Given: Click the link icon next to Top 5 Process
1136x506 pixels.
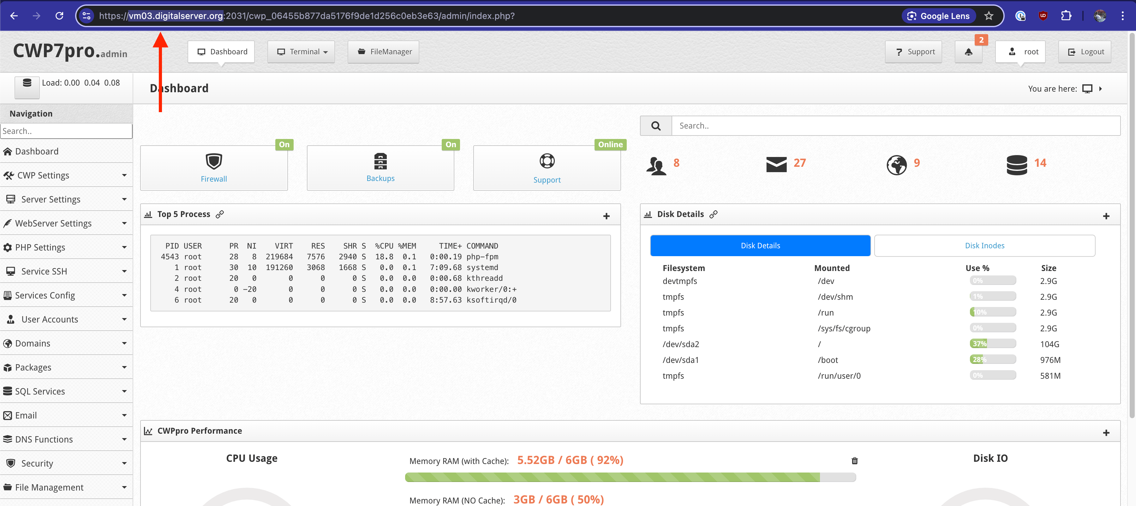Looking at the screenshot, I should (220, 214).
